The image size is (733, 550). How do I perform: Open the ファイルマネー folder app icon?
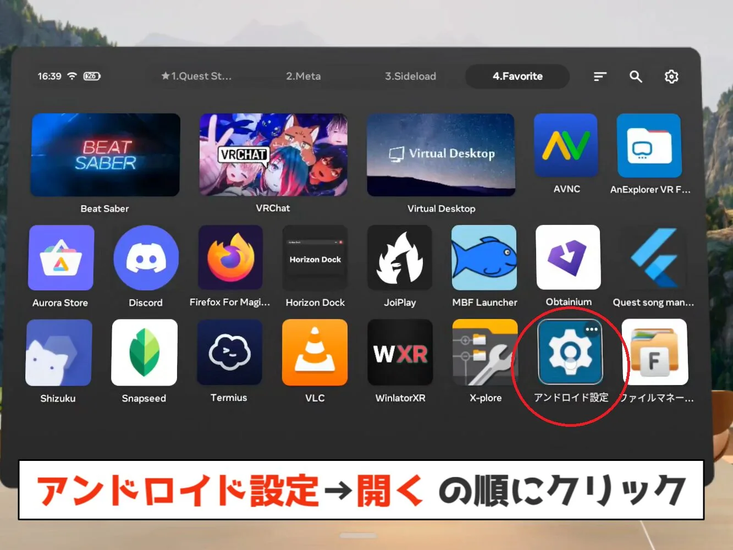click(x=655, y=353)
